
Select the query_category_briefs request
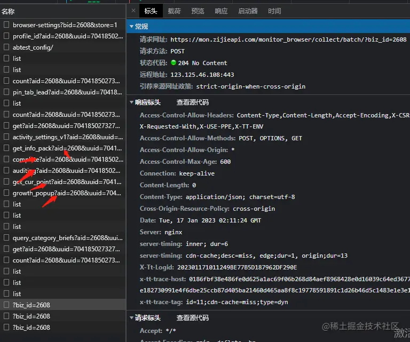[63, 238]
